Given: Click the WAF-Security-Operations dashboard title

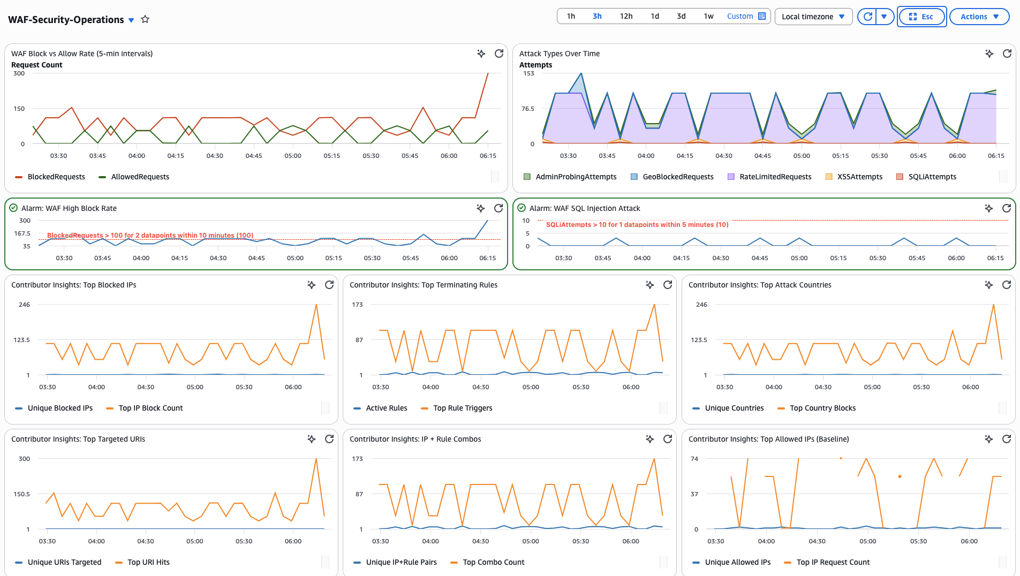Looking at the screenshot, I should [x=66, y=20].
